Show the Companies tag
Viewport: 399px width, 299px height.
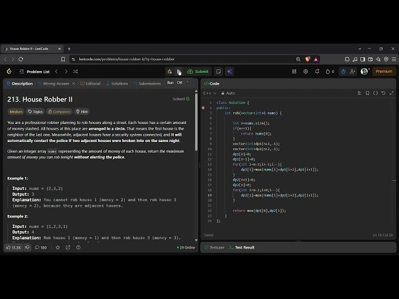[x=59, y=112]
